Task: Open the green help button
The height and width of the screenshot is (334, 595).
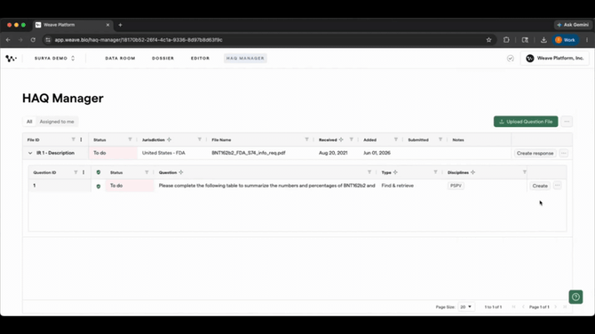Action: (575, 297)
